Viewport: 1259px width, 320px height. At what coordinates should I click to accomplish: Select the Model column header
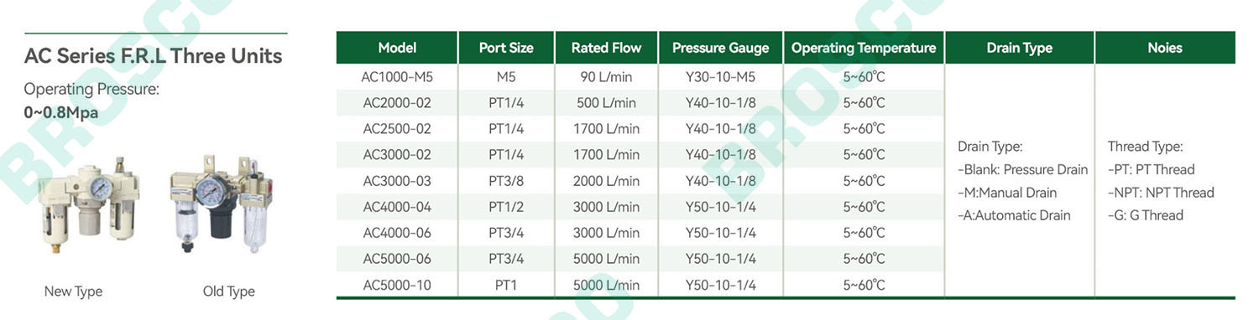pyautogui.click(x=397, y=48)
